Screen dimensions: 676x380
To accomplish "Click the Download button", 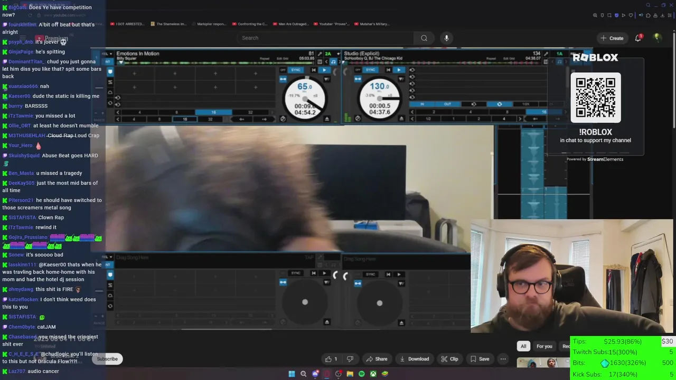I will coord(414,359).
